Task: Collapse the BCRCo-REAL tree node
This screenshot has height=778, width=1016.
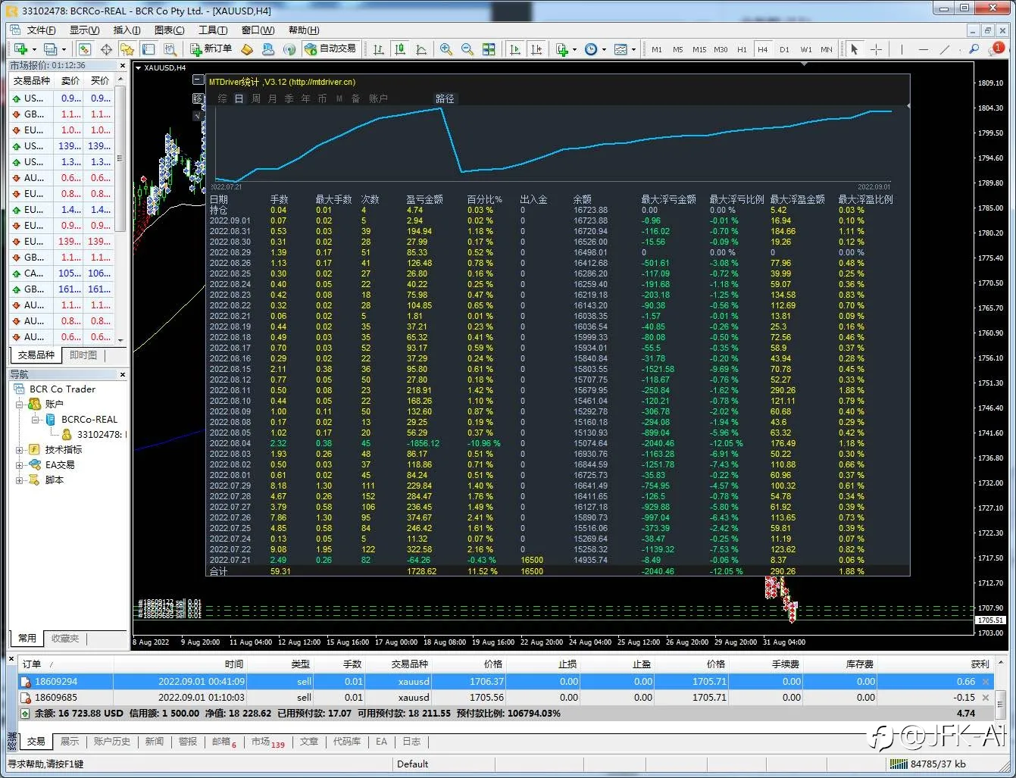Action: tap(35, 420)
